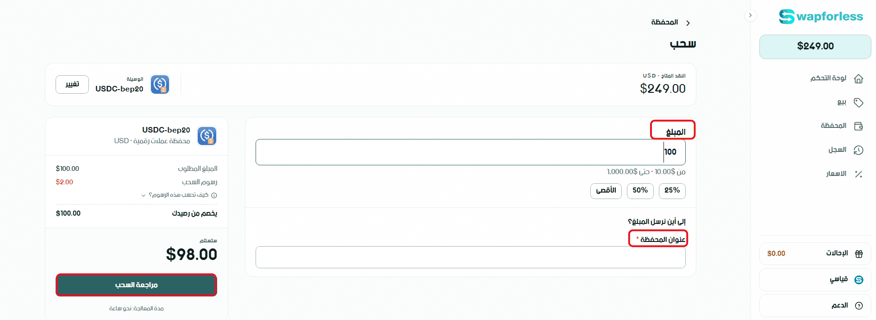Select the 25% amount option
The height and width of the screenshot is (320, 876).
click(672, 191)
